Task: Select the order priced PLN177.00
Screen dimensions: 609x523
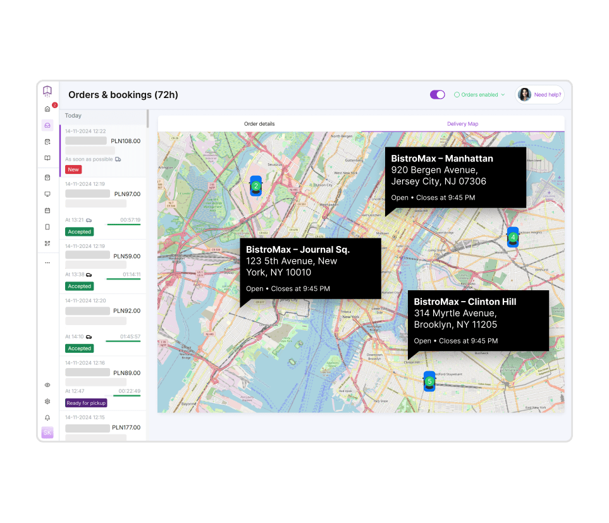Action: (103, 426)
